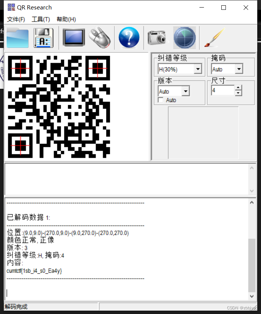Select the mouse capture icon

[x=99, y=37]
